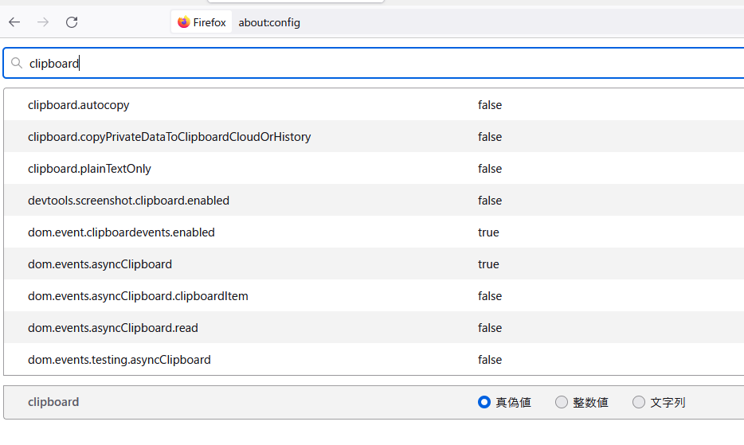Click dom.events.asyncClipboard preference name
Viewport: 744px width, 445px height.
click(x=100, y=263)
